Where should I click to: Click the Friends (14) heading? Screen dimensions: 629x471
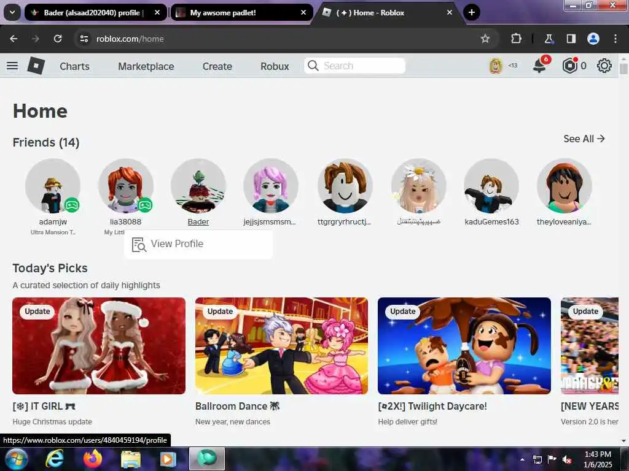coord(46,142)
